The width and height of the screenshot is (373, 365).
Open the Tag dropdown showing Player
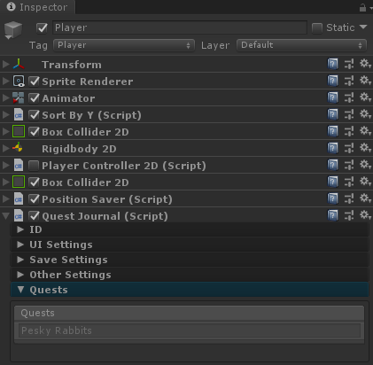click(x=124, y=45)
